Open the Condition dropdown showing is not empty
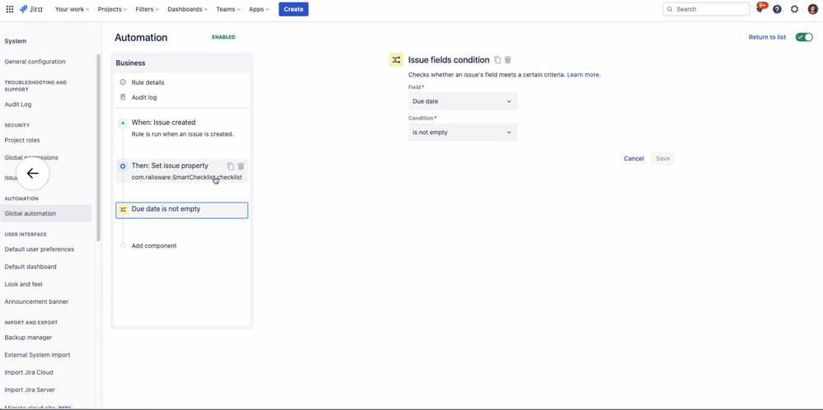Image resolution: width=823 pixels, height=410 pixels. [463, 132]
